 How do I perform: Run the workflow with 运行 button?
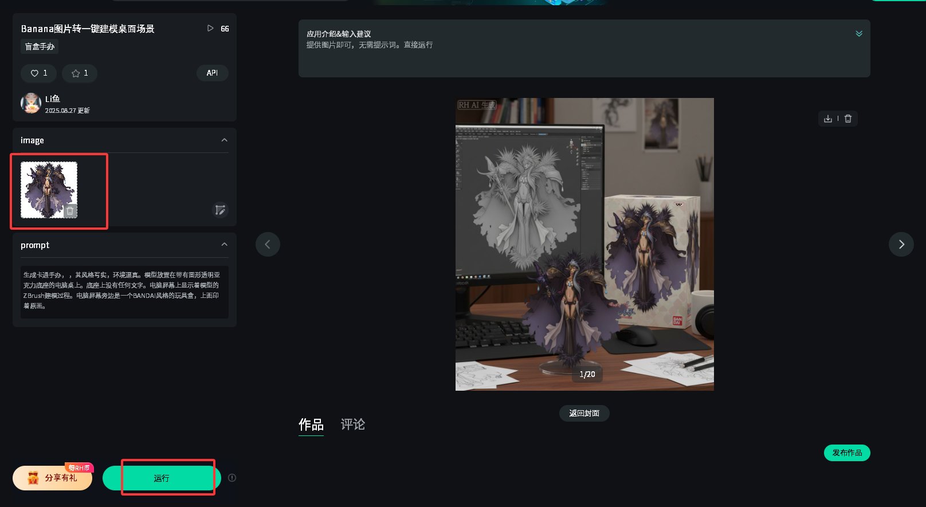[x=162, y=478]
